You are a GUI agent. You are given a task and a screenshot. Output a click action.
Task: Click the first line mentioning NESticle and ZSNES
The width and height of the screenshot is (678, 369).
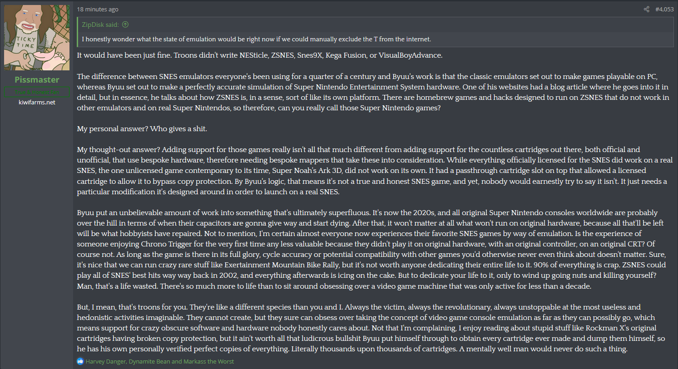[x=259, y=55]
